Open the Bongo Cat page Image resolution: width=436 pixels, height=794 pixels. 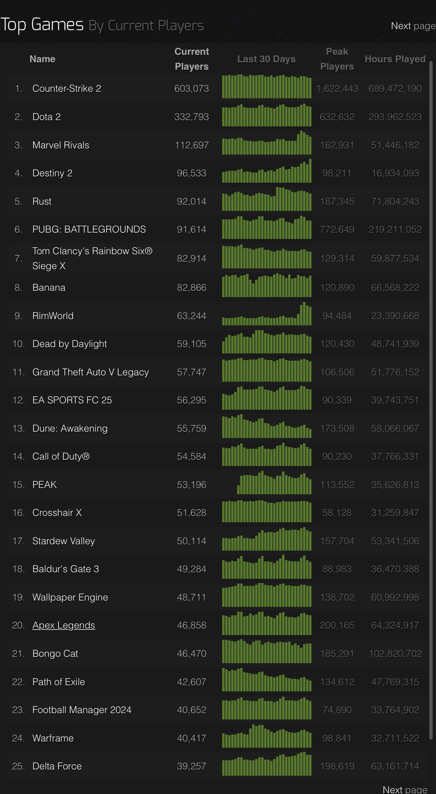click(x=55, y=653)
